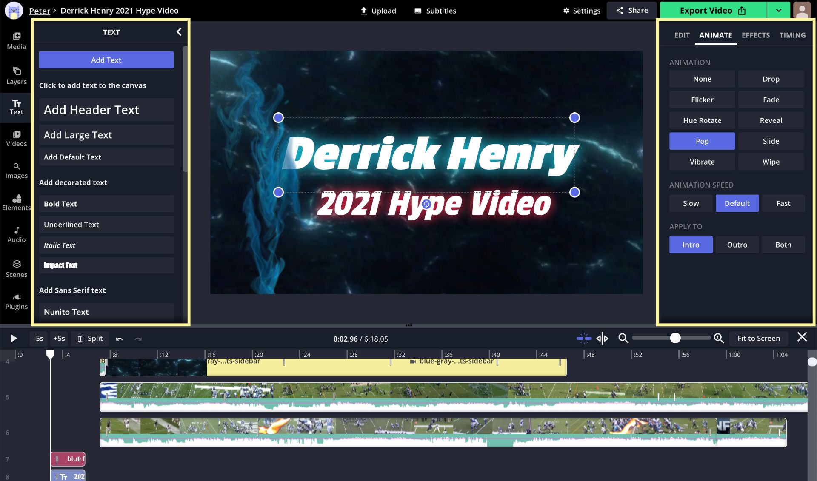Click the timeline zoom slider handle

point(675,338)
